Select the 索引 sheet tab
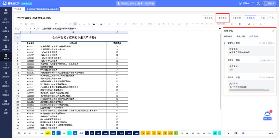Screen dimensions: 279x138 (48, 133)
